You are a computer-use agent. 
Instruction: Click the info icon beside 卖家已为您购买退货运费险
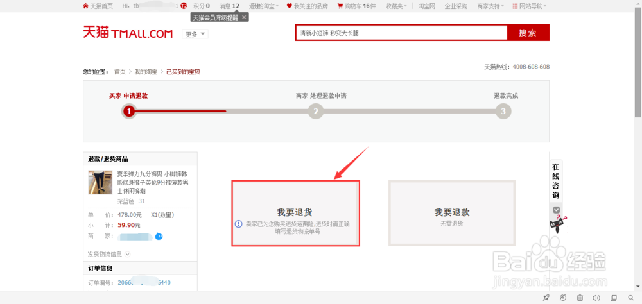pyautogui.click(x=239, y=224)
